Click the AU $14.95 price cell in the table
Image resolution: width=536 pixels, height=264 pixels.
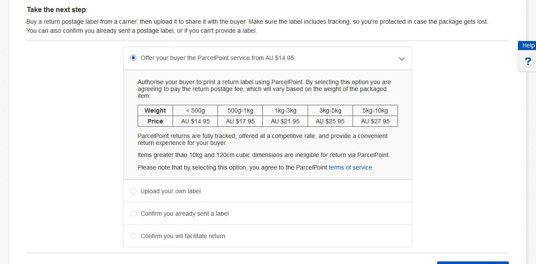(195, 121)
